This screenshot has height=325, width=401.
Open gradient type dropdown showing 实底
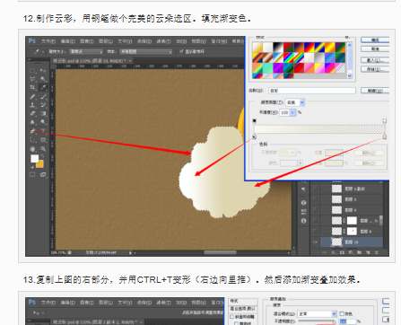point(295,102)
